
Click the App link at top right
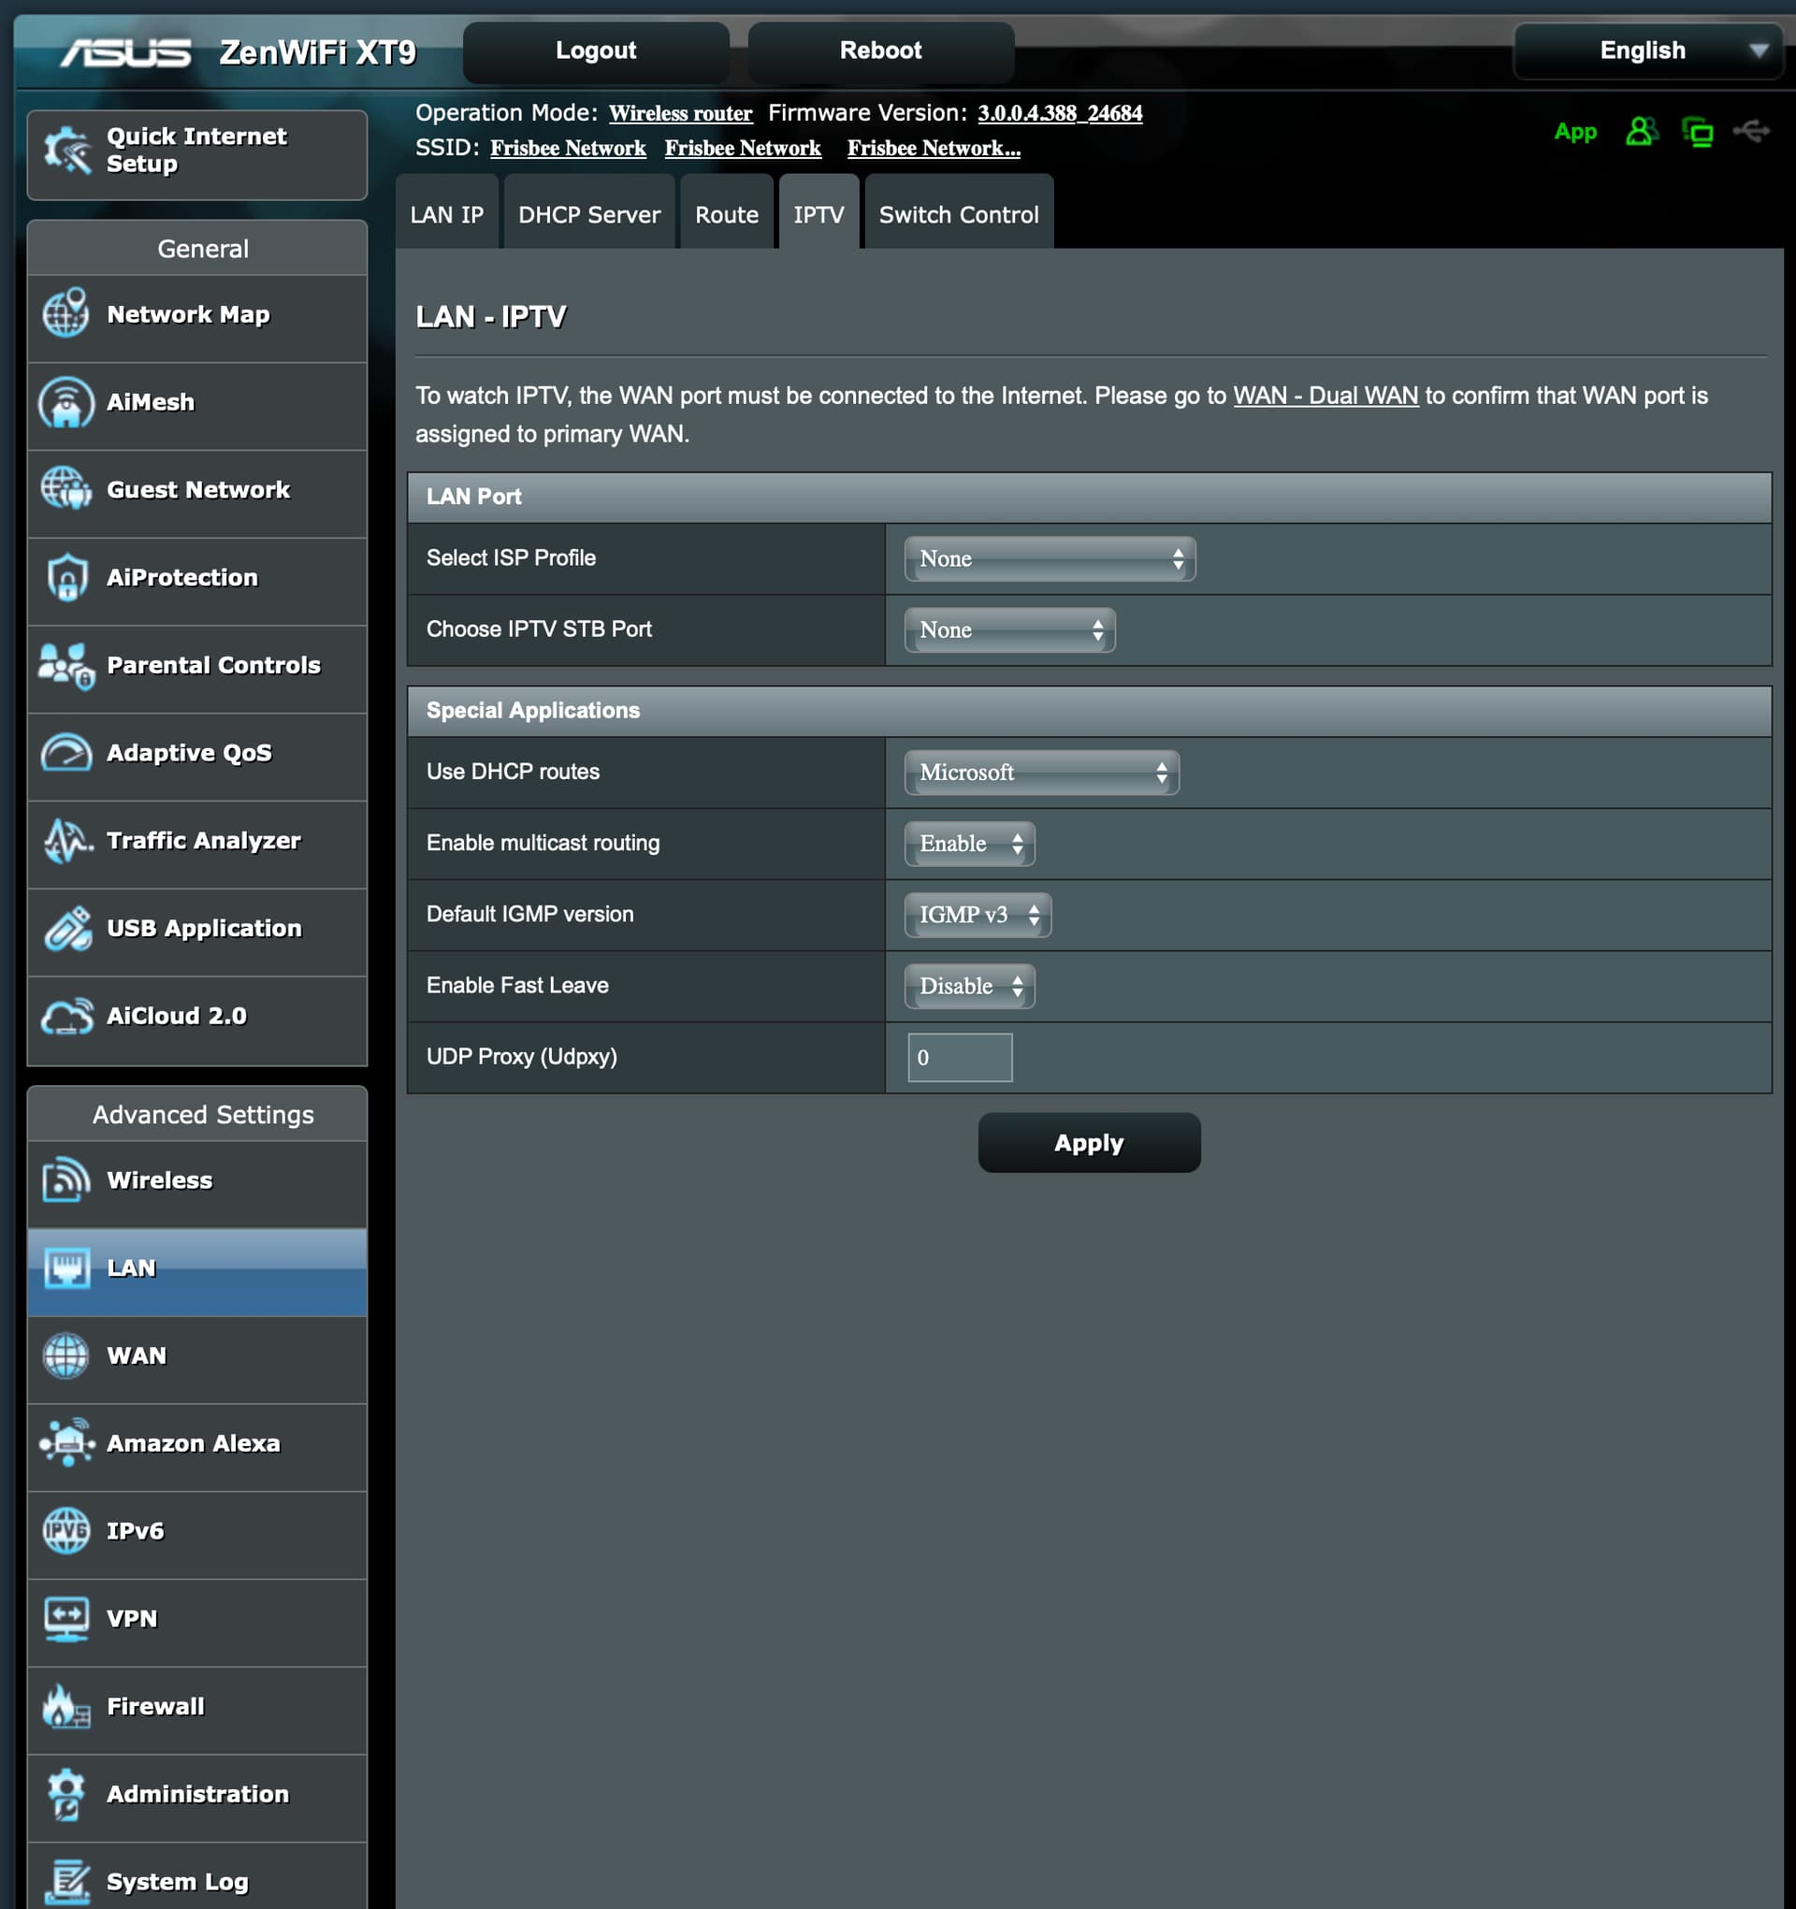1575,132
